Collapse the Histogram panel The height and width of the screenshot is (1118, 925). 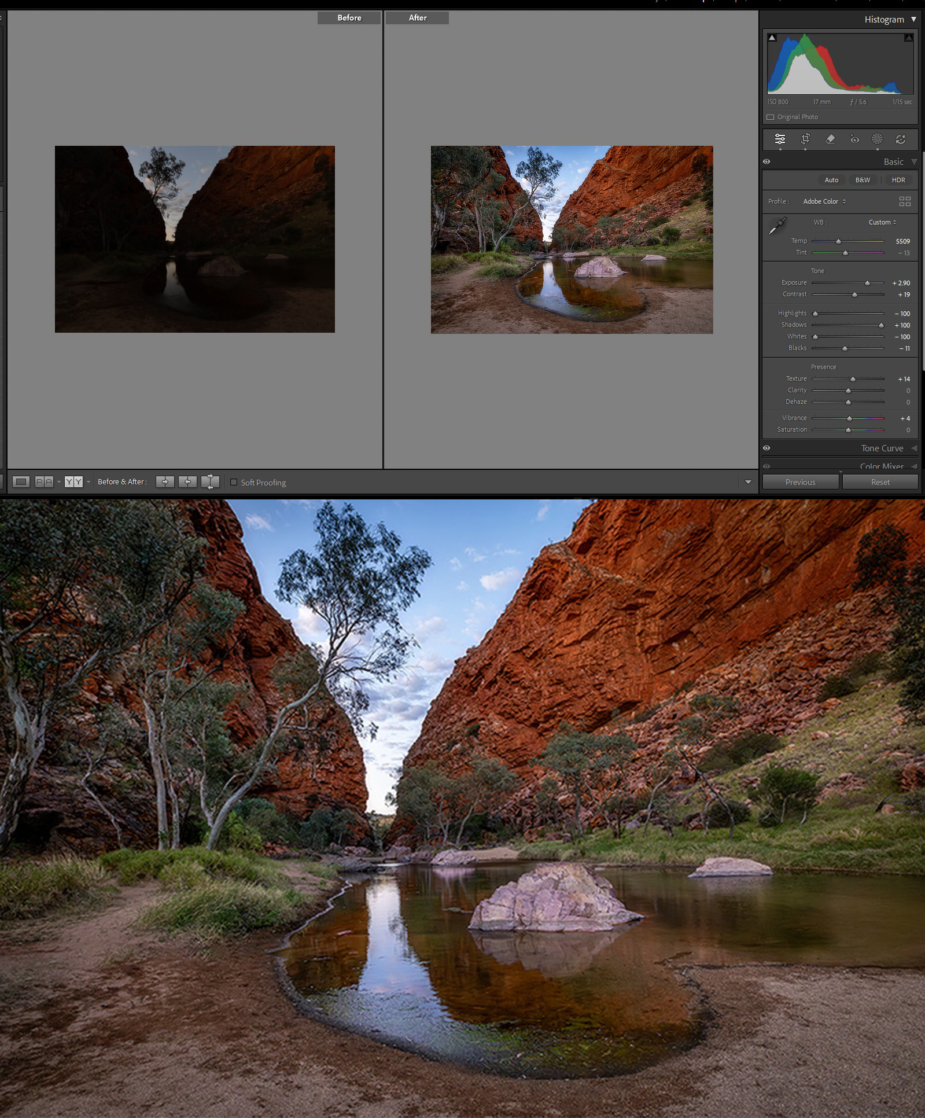(x=913, y=20)
